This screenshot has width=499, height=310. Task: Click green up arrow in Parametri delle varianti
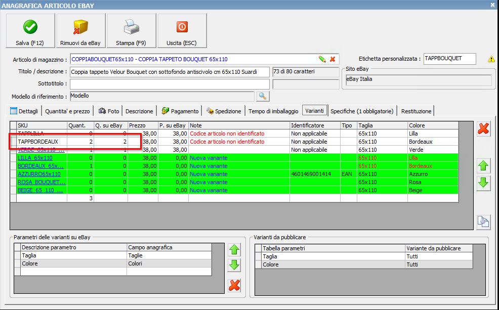234,250
